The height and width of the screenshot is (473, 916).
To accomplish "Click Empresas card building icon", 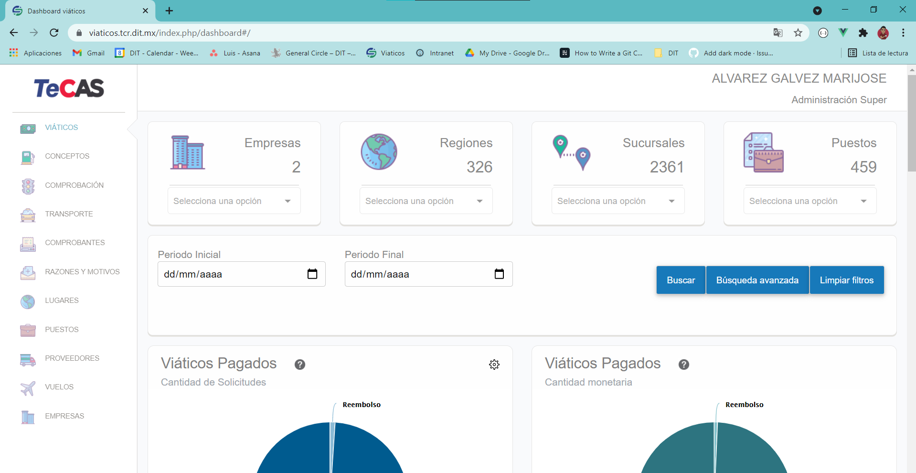I will click(x=188, y=152).
